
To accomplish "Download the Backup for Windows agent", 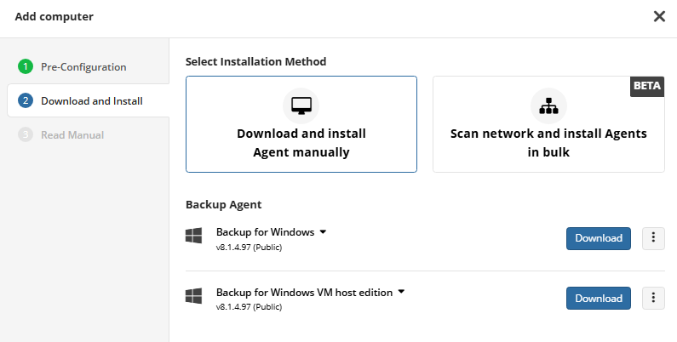I will (x=598, y=238).
